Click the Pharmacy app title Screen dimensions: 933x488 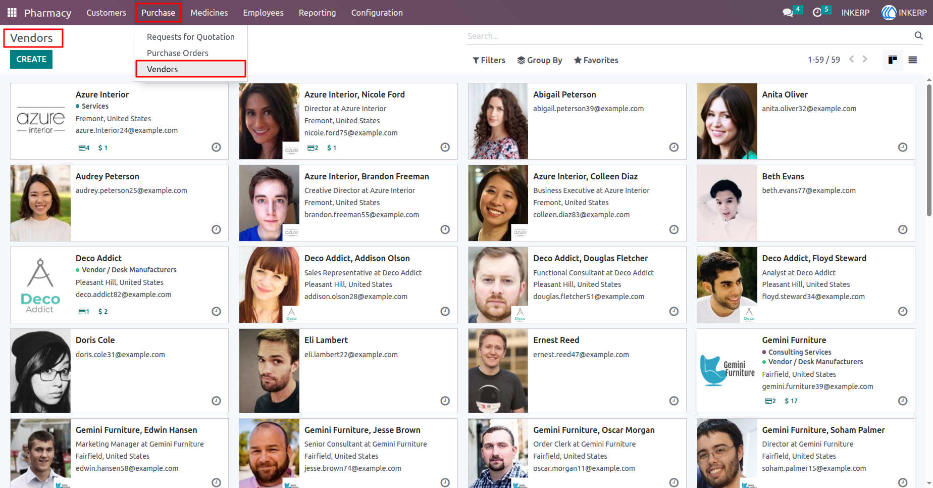[47, 13]
